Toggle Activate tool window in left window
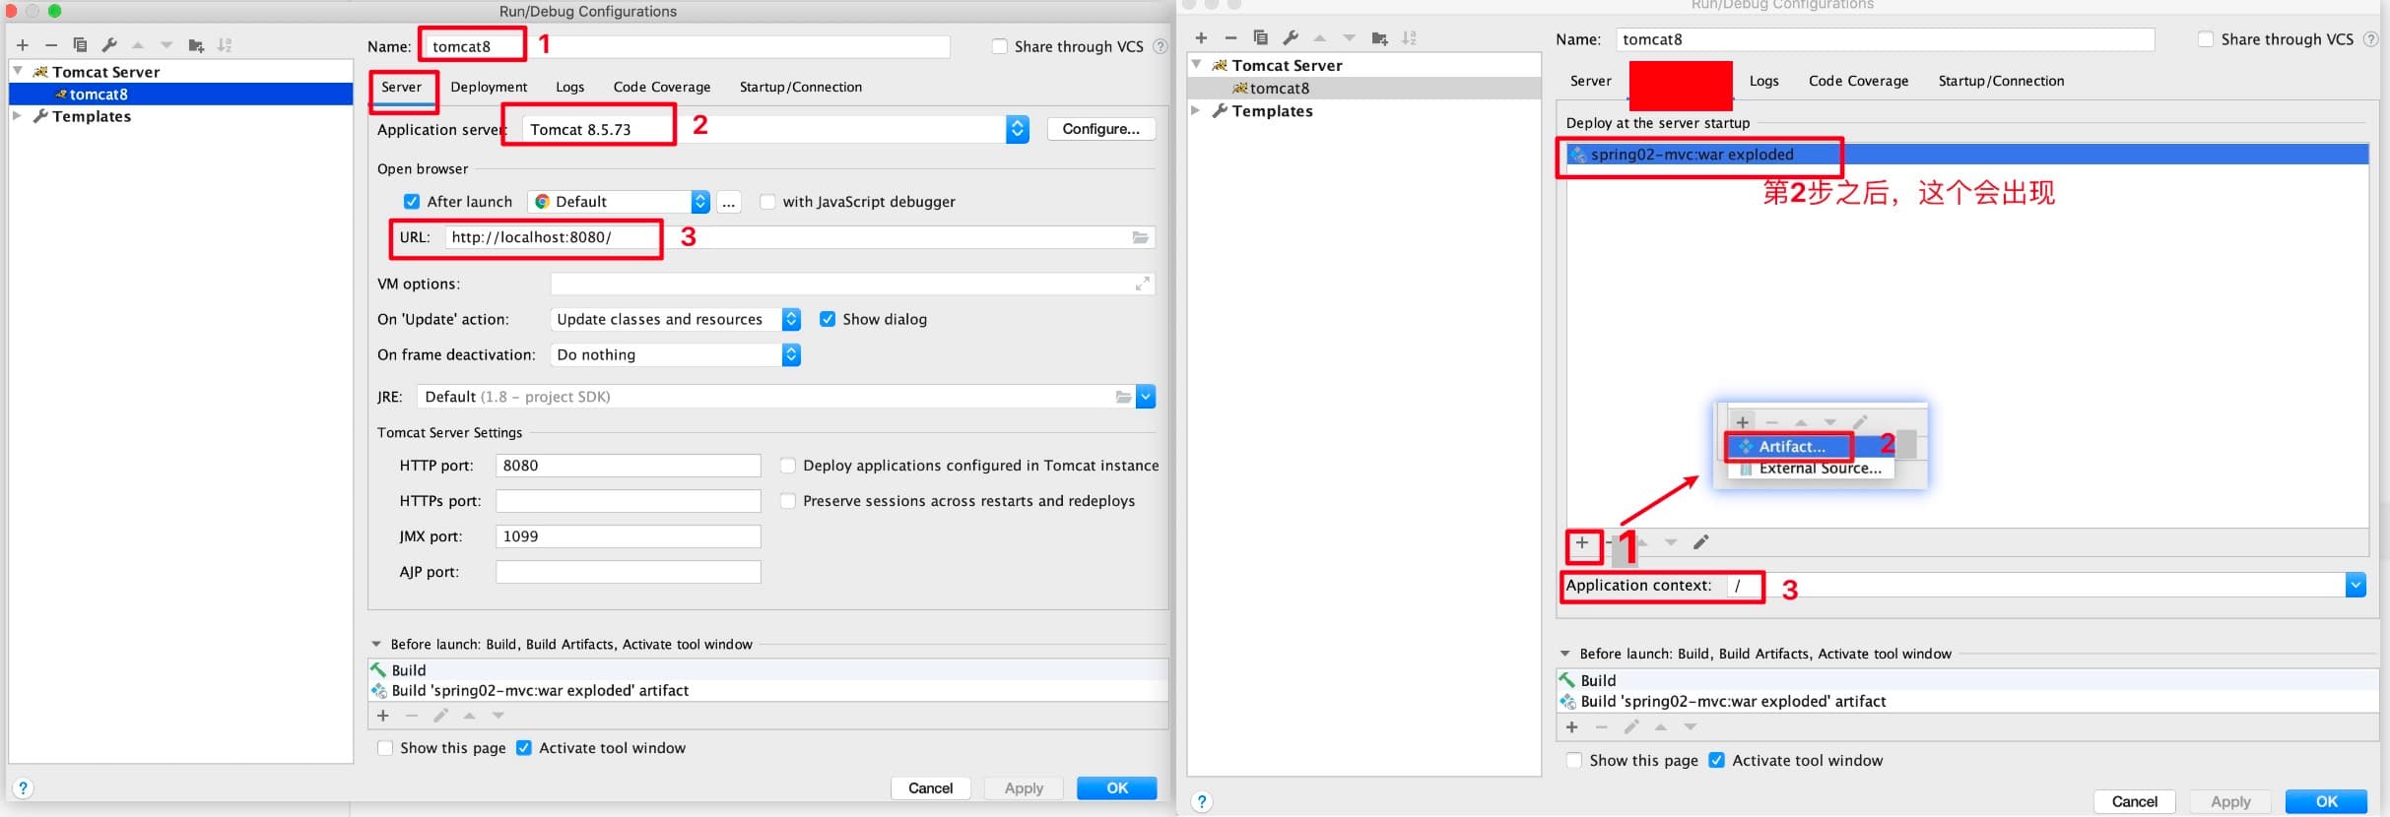Screen dimensions: 2390x817 524,748
